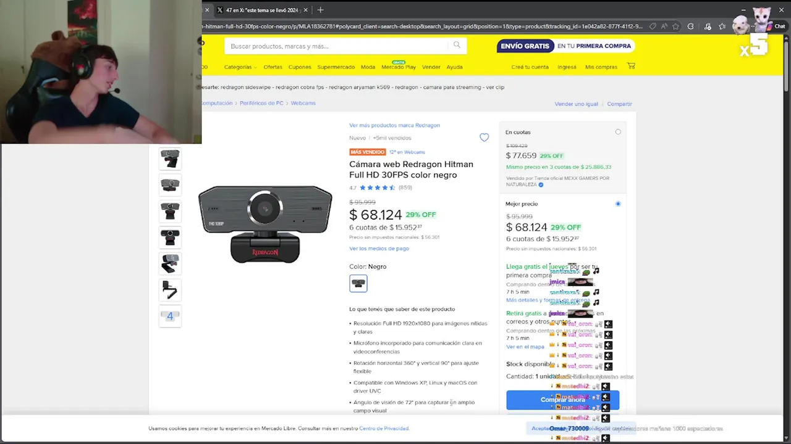Open Vender in the navigation menu
The image size is (791, 444).
point(431,67)
